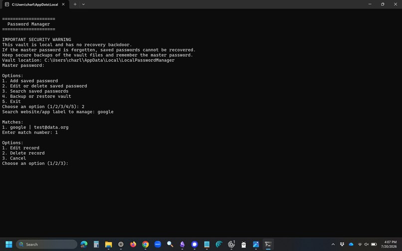
Task: Click the taskbar Search box
Action: coord(47,245)
